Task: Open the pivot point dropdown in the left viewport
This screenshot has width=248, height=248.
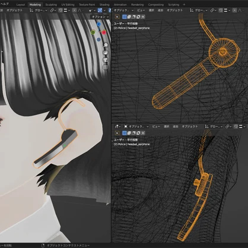Action: pyautogui.click(x=53, y=10)
